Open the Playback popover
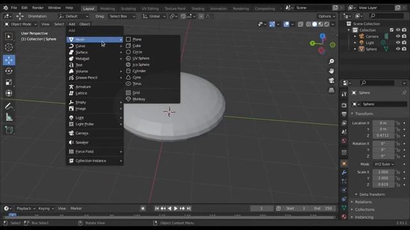 click(26, 208)
